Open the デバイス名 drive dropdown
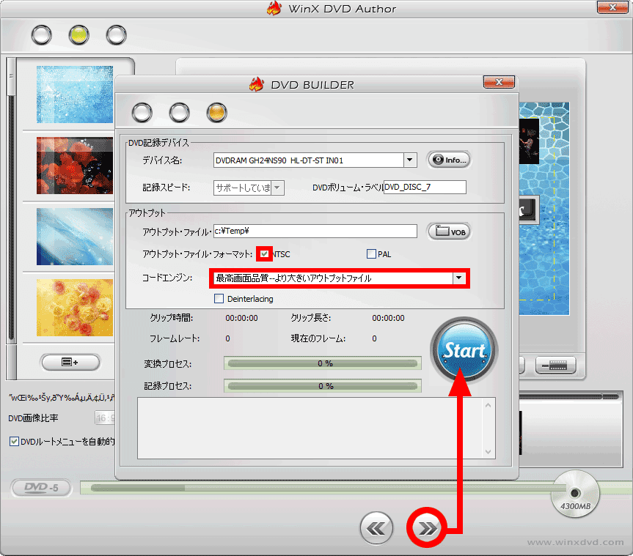 pyautogui.click(x=410, y=160)
